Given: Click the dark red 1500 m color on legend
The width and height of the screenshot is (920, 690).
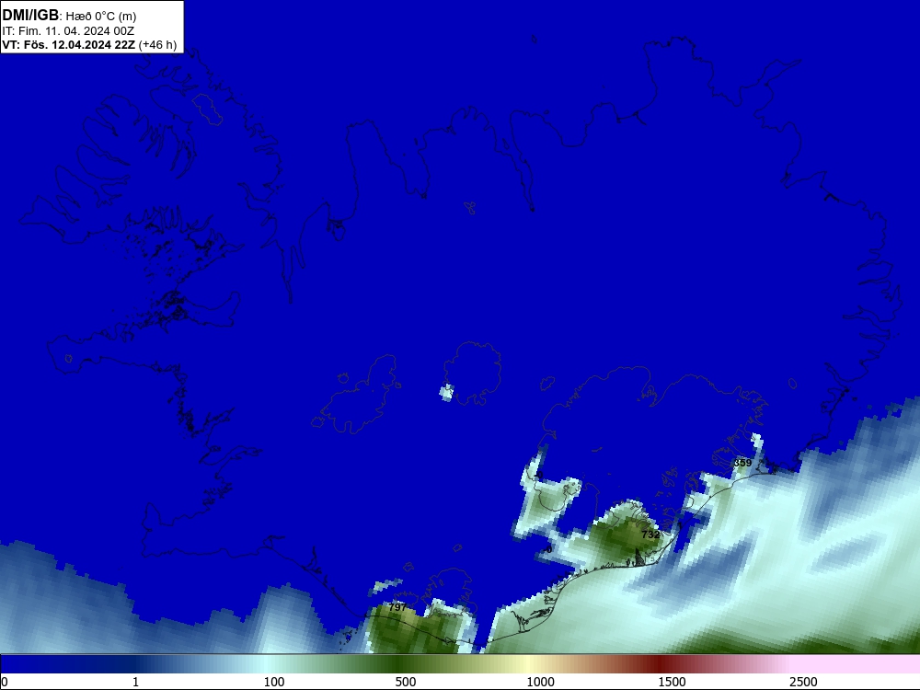Looking at the screenshot, I should tap(661, 664).
